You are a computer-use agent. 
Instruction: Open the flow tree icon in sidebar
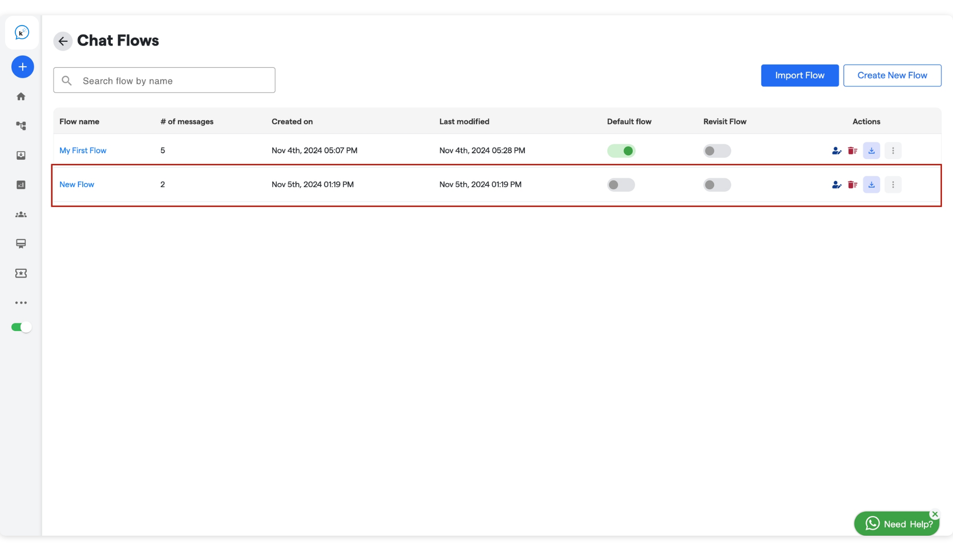click(21, 126)
